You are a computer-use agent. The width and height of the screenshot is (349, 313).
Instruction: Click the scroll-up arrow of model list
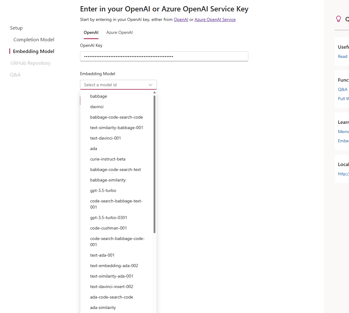click(x=154, y=92)
